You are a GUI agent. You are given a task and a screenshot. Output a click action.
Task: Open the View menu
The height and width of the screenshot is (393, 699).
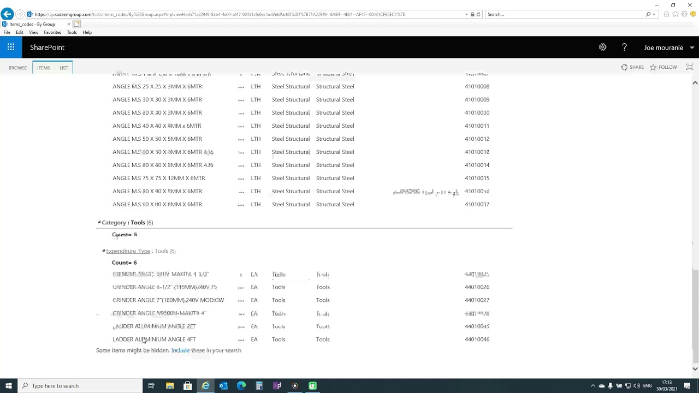click(33, 32)
